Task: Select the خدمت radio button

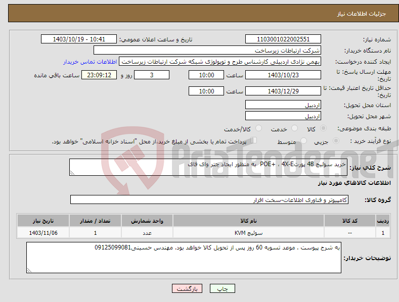Action: (294, 128)
